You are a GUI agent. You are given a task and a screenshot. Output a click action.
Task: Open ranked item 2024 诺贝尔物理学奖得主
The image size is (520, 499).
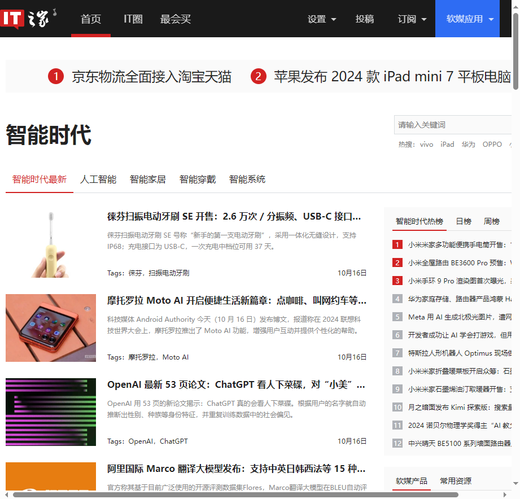(460, 426)
